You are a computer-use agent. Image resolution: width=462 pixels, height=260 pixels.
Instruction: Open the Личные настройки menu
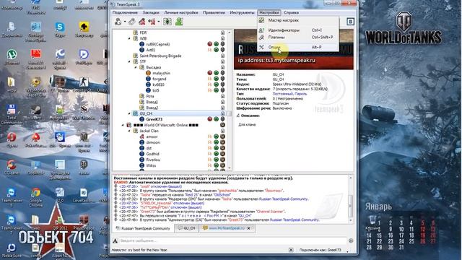[181, 13]
